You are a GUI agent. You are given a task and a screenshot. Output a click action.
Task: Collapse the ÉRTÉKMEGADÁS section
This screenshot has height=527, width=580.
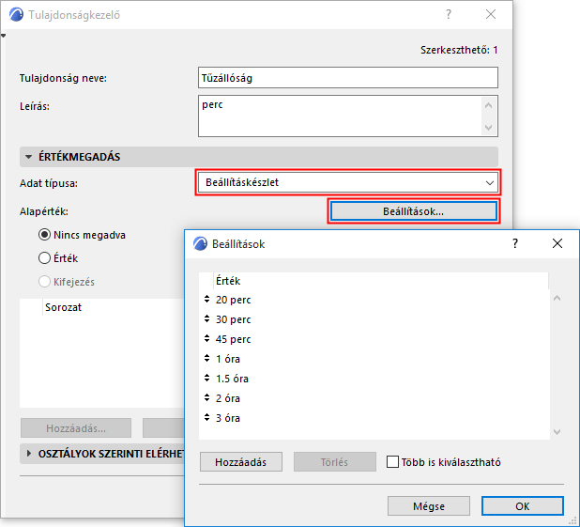[28, 157]
